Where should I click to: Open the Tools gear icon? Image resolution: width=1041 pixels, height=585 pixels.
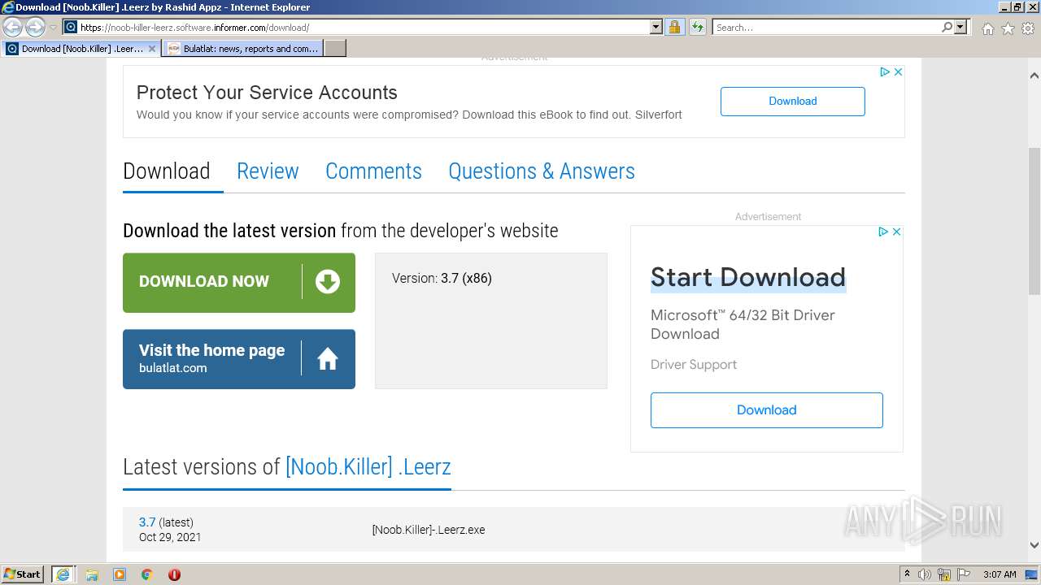tap(1028, 28)
